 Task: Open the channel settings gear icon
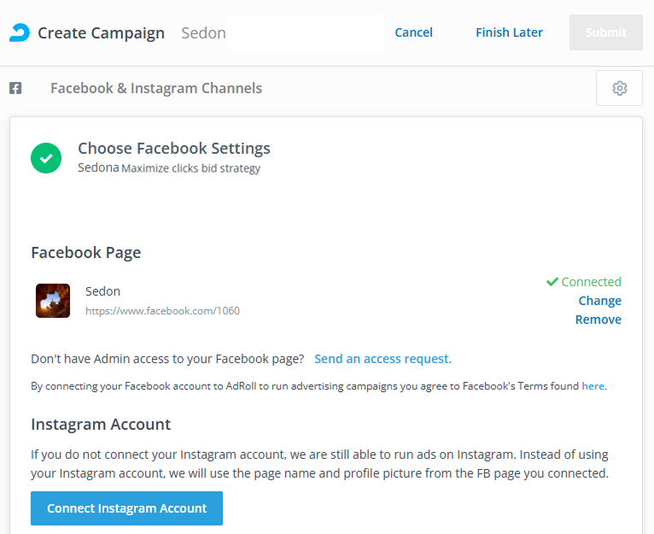[x=619, y=88]
